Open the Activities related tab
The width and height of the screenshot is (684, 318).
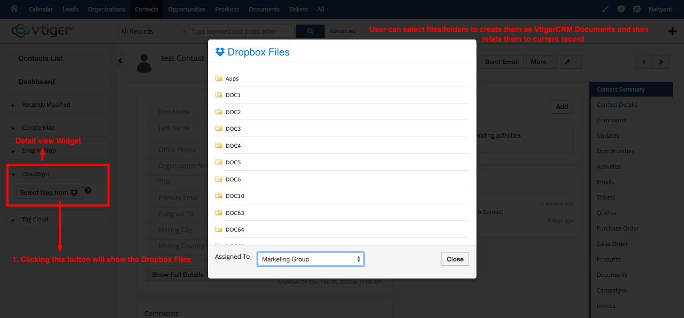pos(609,166)
